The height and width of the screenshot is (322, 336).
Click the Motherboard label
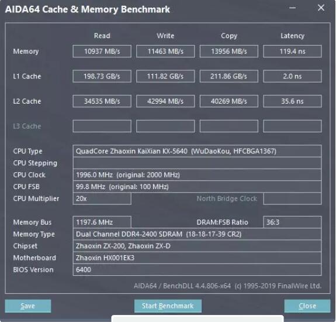point(34,258)
